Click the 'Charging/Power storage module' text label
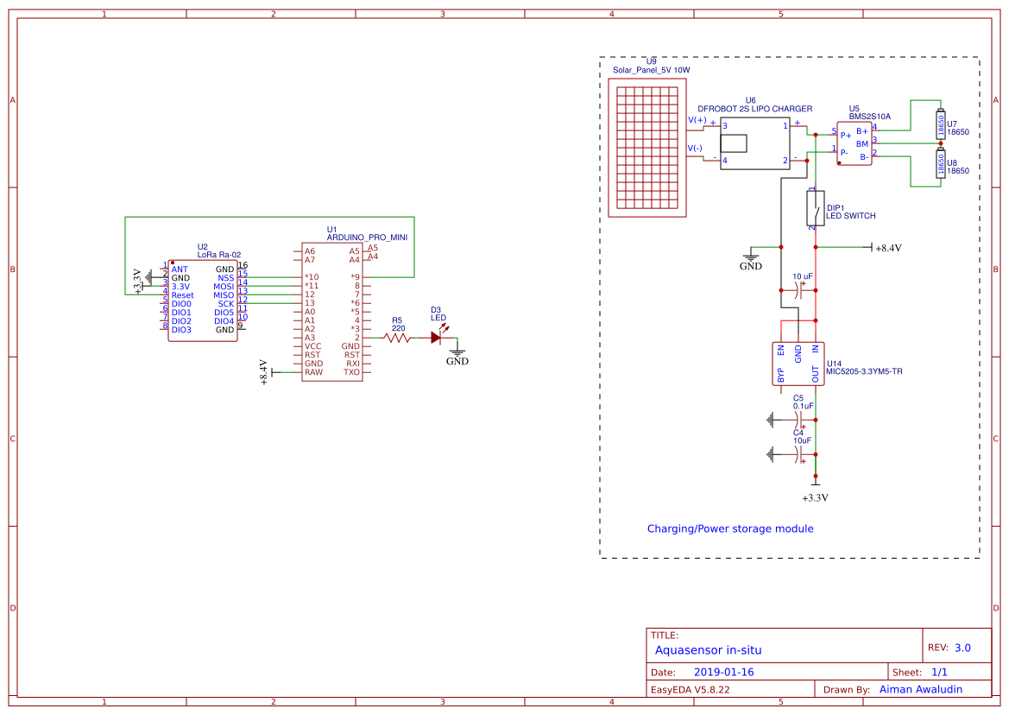1009x715 pixels. click(729, 528)
